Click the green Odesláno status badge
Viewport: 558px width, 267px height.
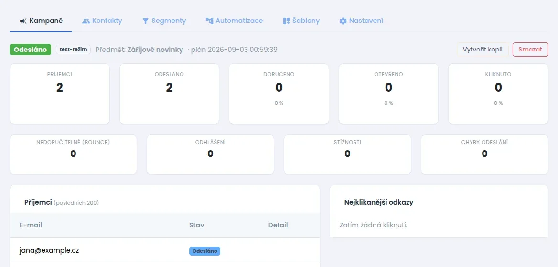pyautogui.click(x=30, y=50)
